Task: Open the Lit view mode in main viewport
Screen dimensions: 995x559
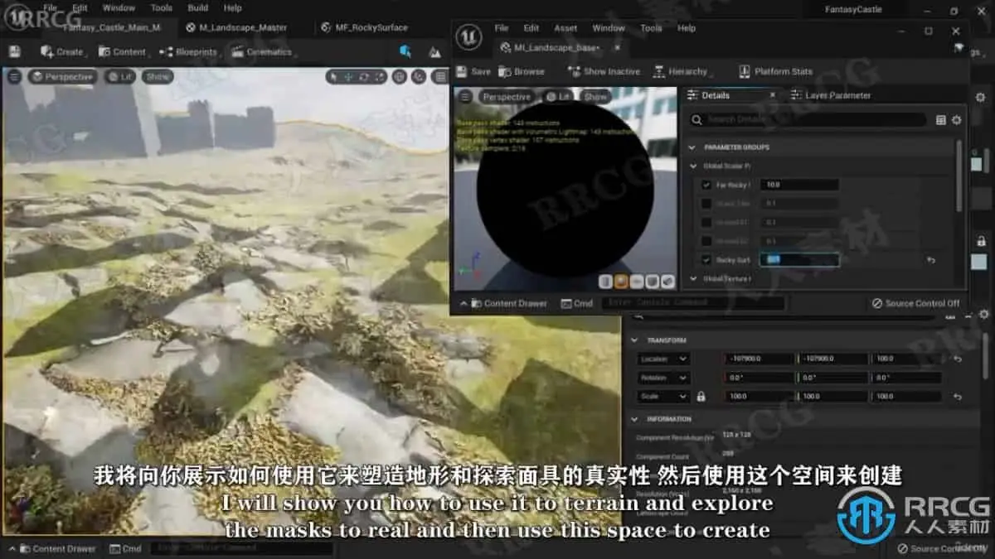Action: click(x=120, y=76)
